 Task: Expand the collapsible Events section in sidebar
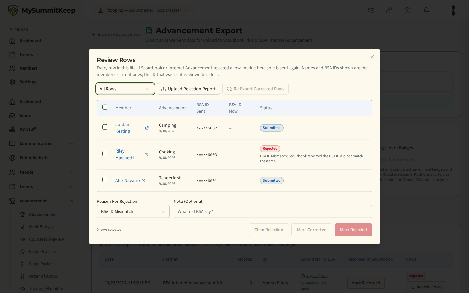[x=42, y=187]
